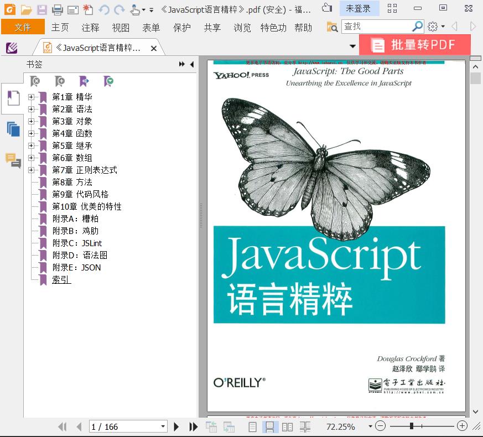Select continuous page view icon
This screenshot has height=437, width=483.
tap(269, 427)
